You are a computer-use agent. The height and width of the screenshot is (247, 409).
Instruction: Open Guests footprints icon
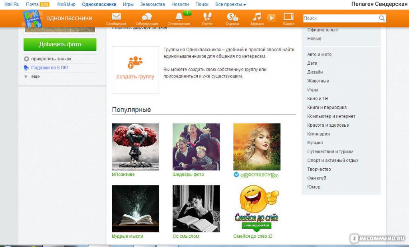(x=207, y=17)
